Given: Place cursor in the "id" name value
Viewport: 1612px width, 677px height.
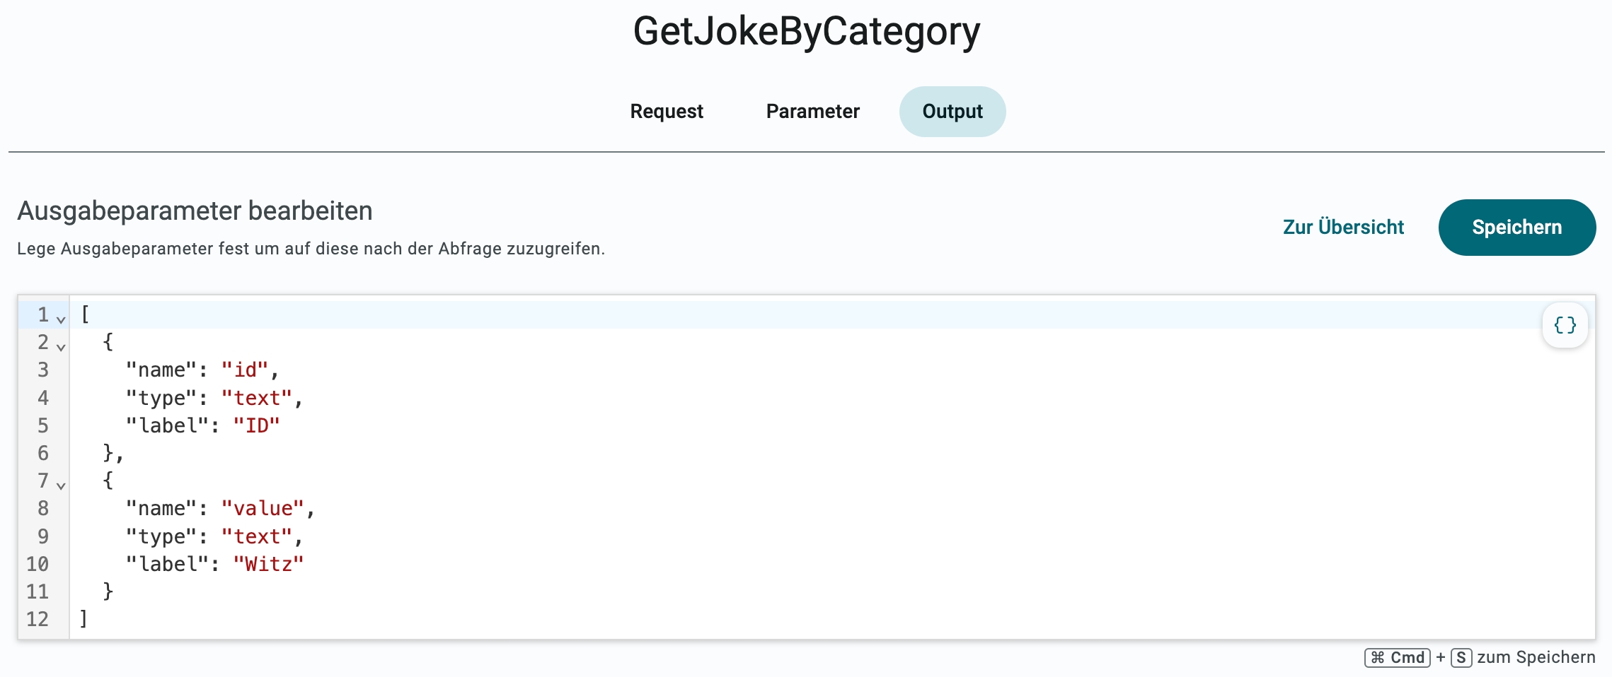Looking at the screenshot, I should coord(245,370).
